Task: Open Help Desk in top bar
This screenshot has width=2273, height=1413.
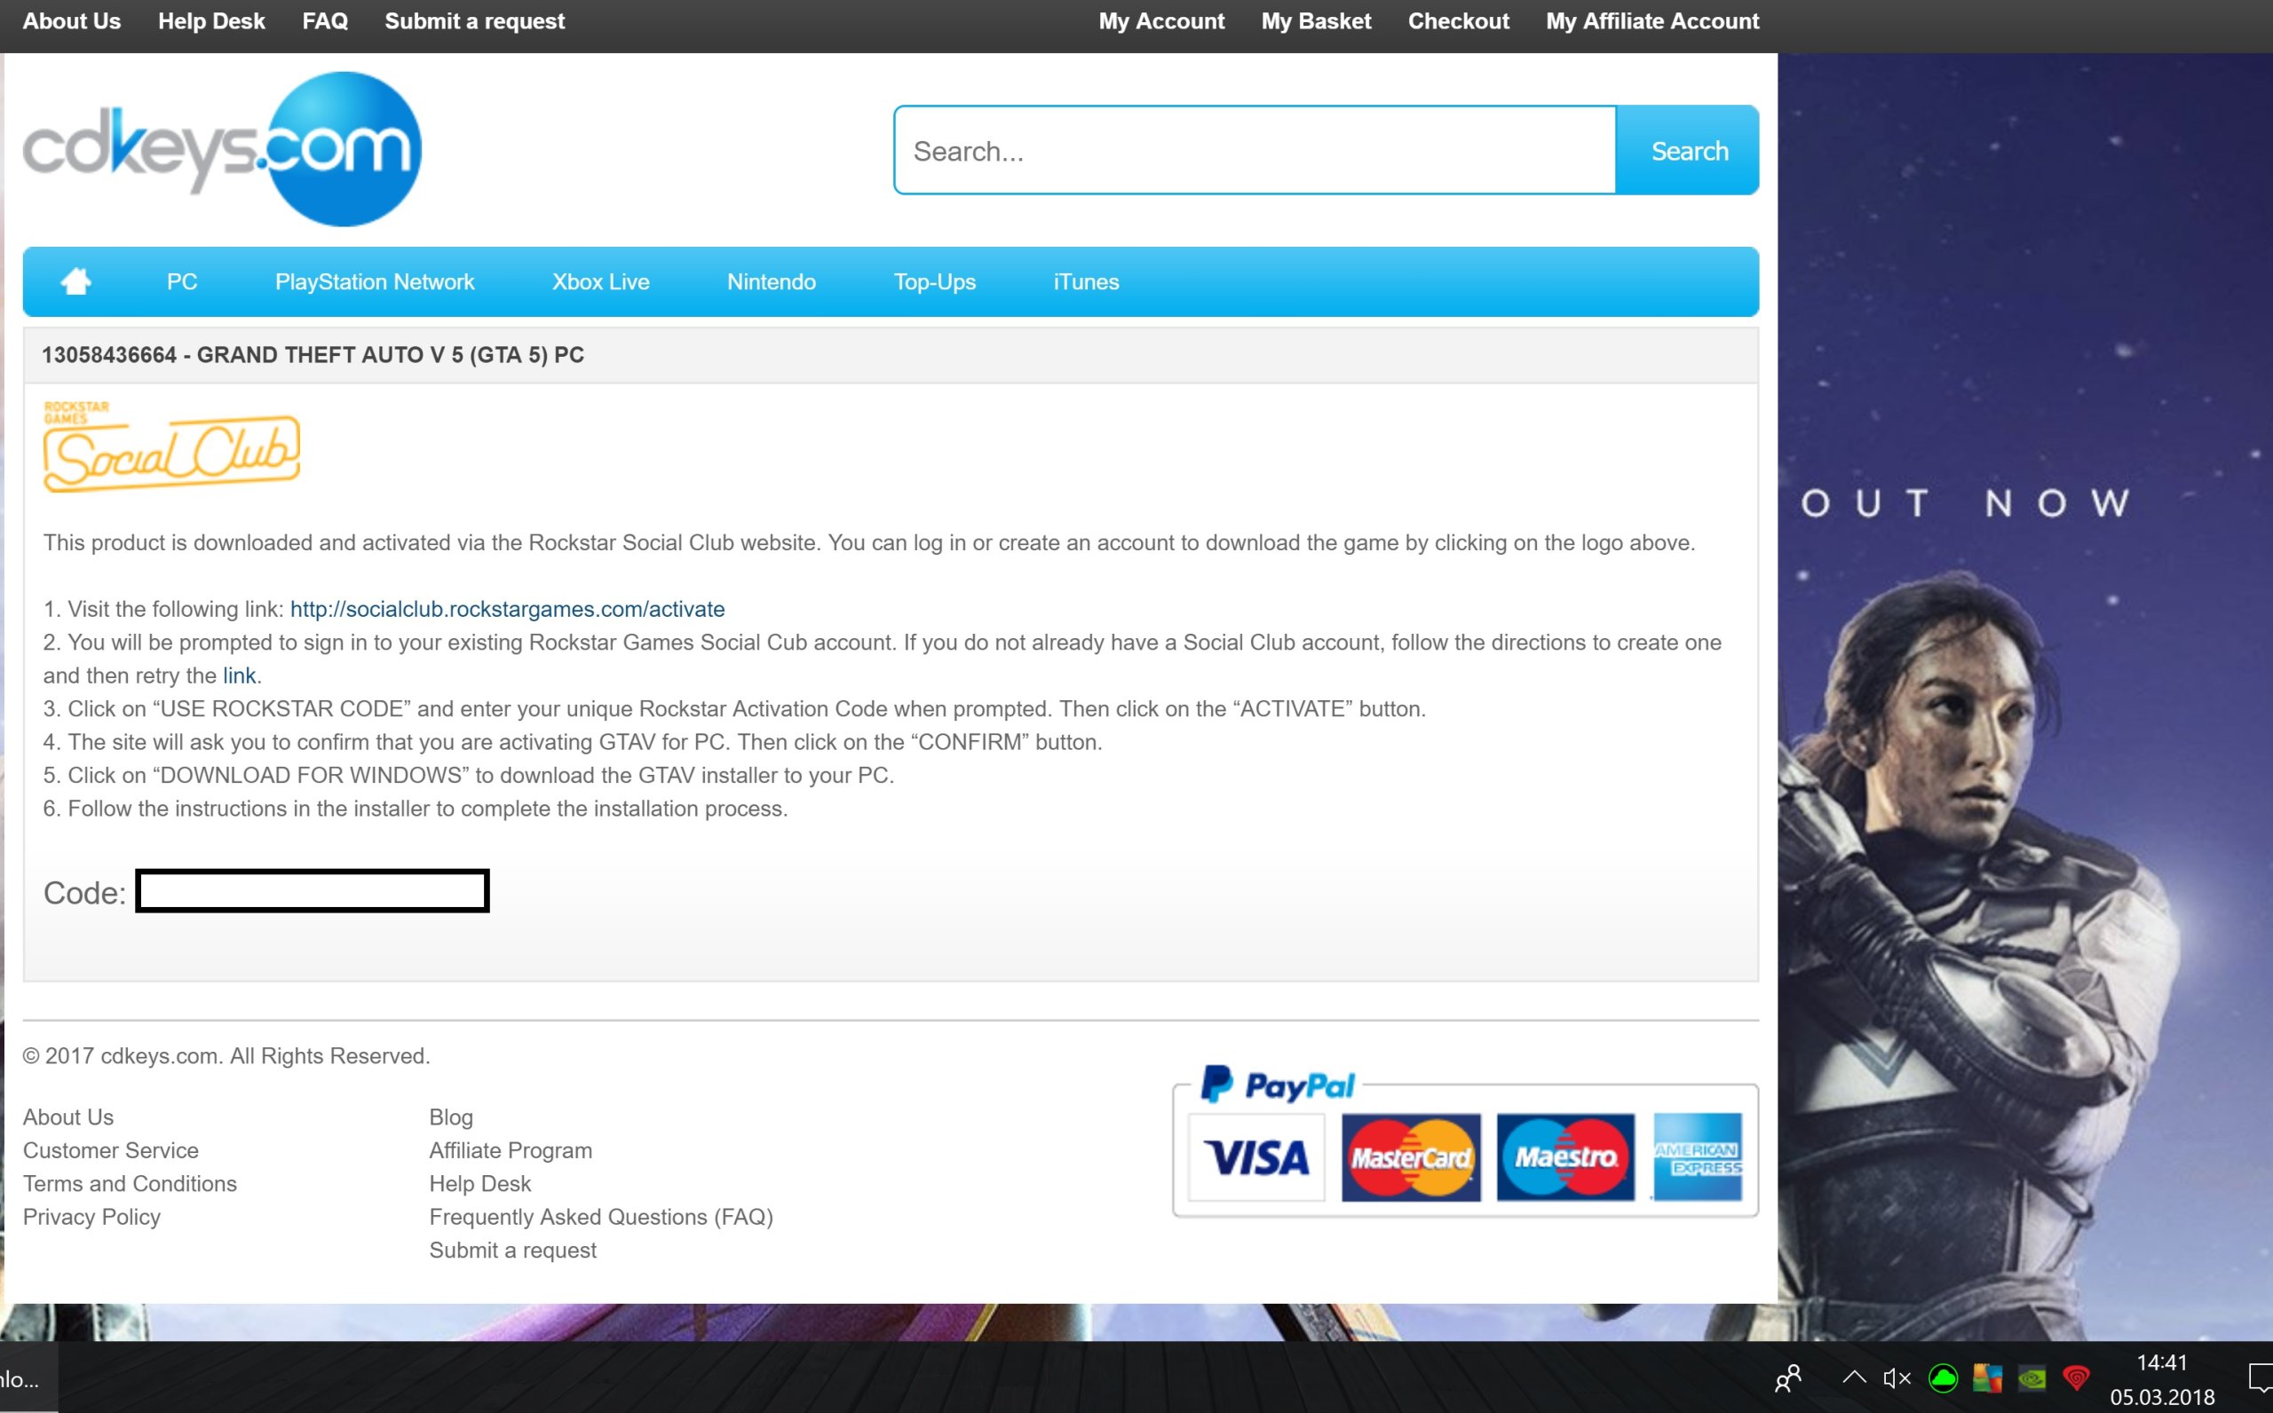Action: [x=211, y=21]
